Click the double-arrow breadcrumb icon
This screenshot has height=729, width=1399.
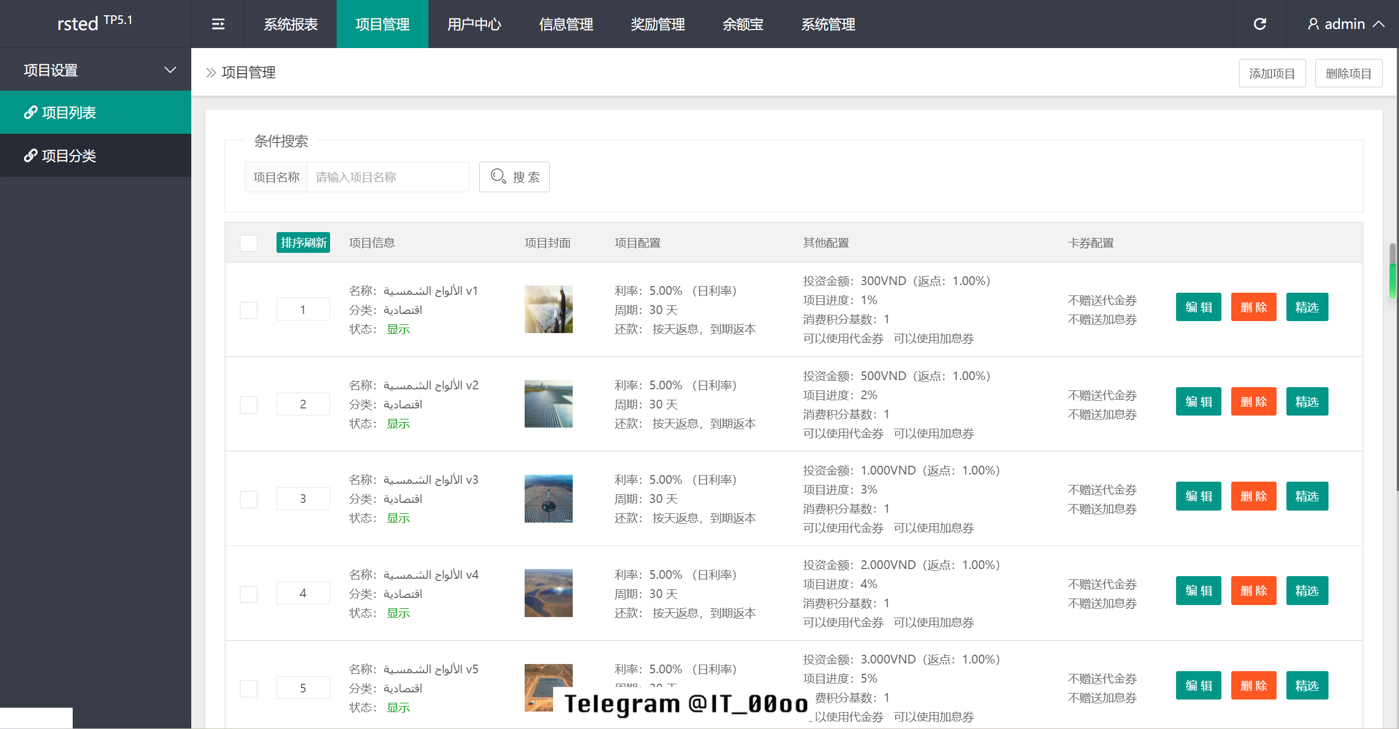click(x=211, y=73)
